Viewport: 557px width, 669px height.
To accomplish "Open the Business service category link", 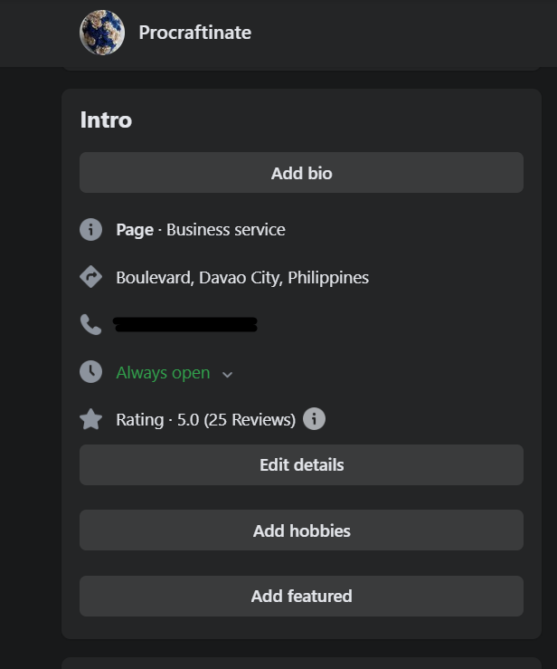I will click(x=226, y=230).
